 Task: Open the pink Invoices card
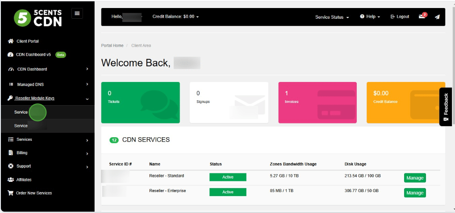[317, 102]
